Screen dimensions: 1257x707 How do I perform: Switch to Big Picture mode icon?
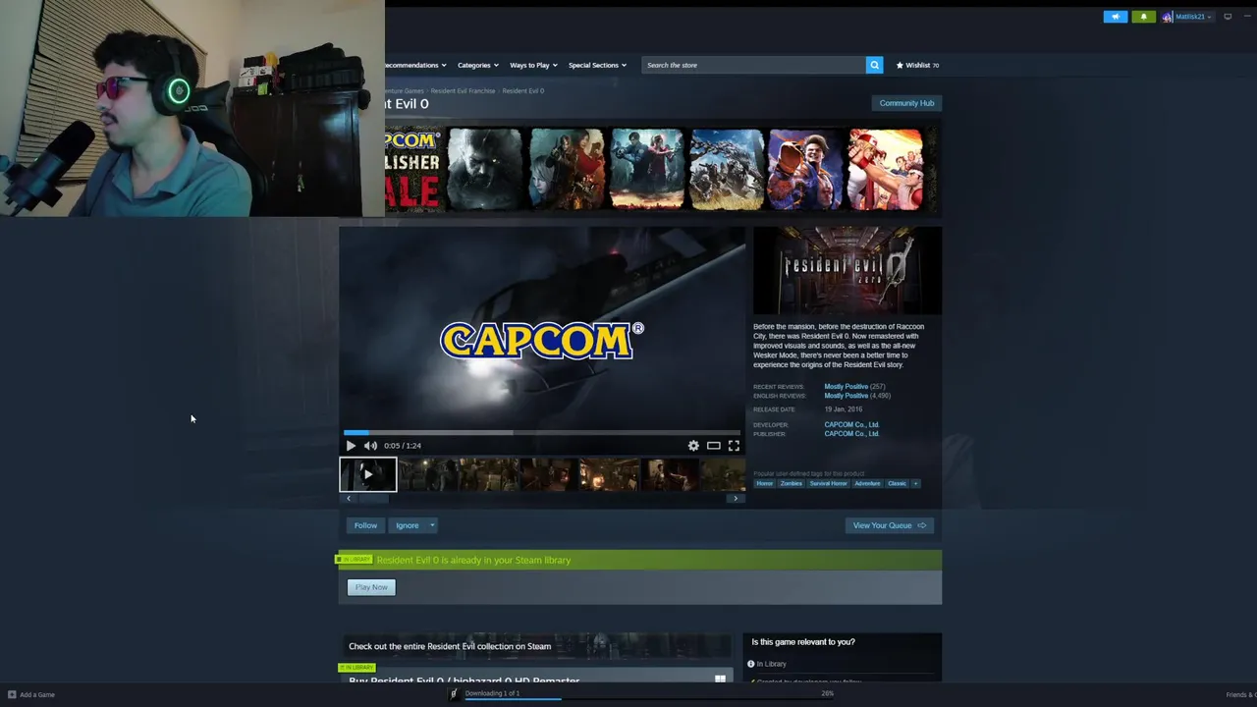click(x=1228, y=17)
